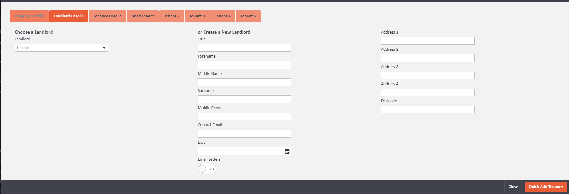Open the DOB calendar picker icon
This screenshot has width=569, height=194.
coord(287,151)
